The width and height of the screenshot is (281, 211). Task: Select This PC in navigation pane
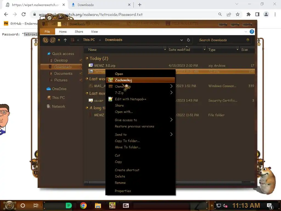[56, 98]
